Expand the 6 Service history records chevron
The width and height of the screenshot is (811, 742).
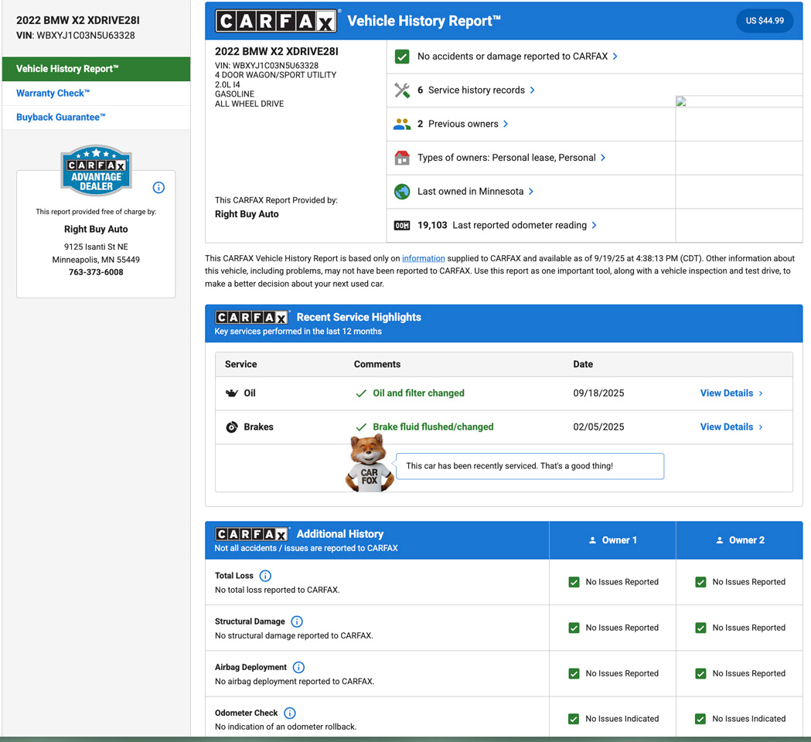click(x=533, y=90)
